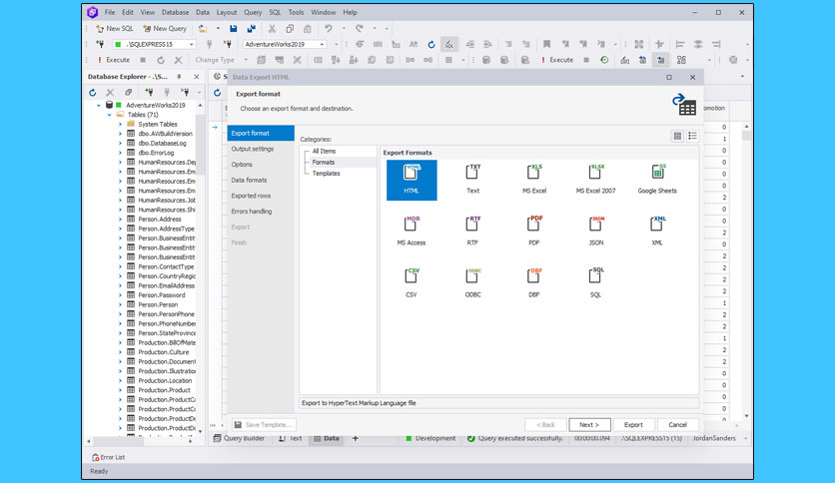Click the Cut scissors icon
The image size is (835, 483).
272,29
